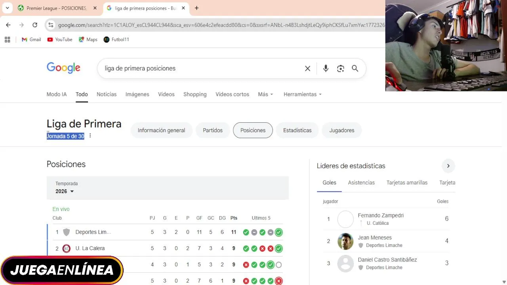
Task: Click Daniel Castro Santibáñez avatar placeholder
Action: [345, 263]
